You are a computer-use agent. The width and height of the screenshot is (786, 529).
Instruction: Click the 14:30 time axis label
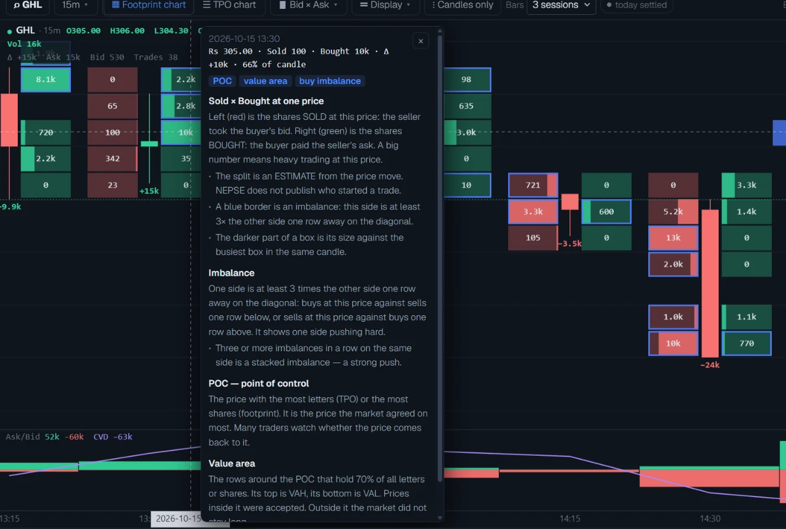point(710,518)
